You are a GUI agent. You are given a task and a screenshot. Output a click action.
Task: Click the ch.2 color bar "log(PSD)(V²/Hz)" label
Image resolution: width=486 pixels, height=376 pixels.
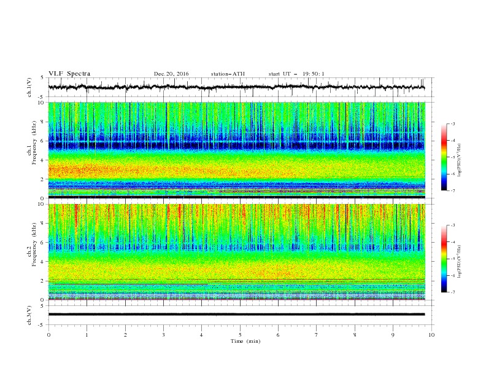[x=460, y=262]
